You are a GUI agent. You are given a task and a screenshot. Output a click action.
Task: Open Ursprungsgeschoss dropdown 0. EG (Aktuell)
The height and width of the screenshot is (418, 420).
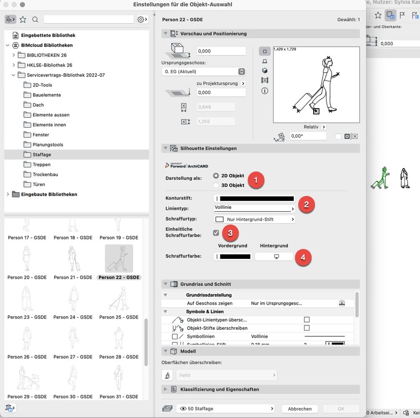(x=203, y=72)
